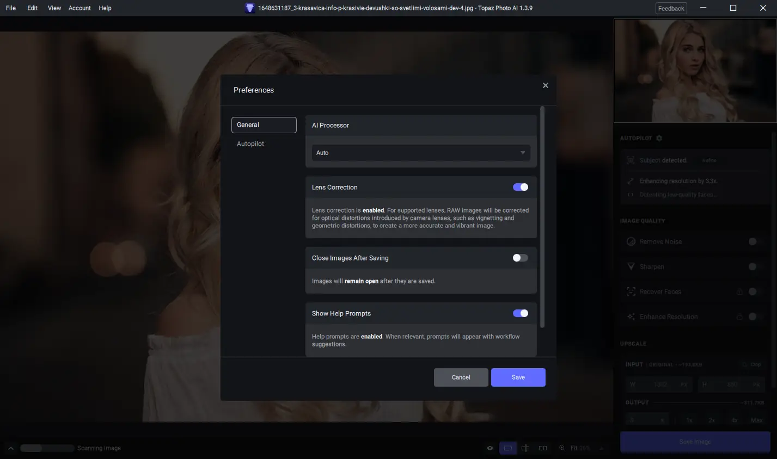This screenshot has height=459, width=777.
Task: Click the Enhance Resolution sparkle icon
Action: 631,317
